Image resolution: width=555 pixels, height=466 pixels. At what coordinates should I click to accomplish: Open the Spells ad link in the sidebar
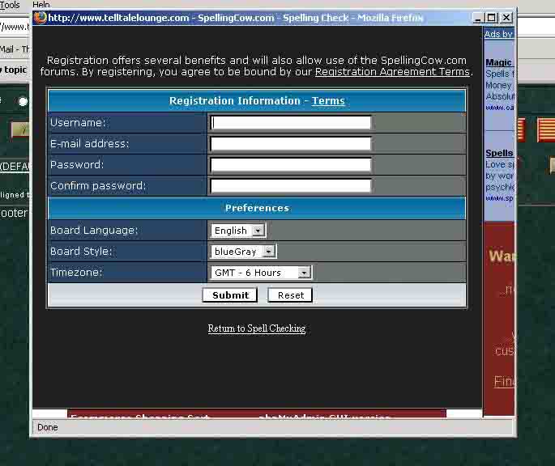point(499,153)
